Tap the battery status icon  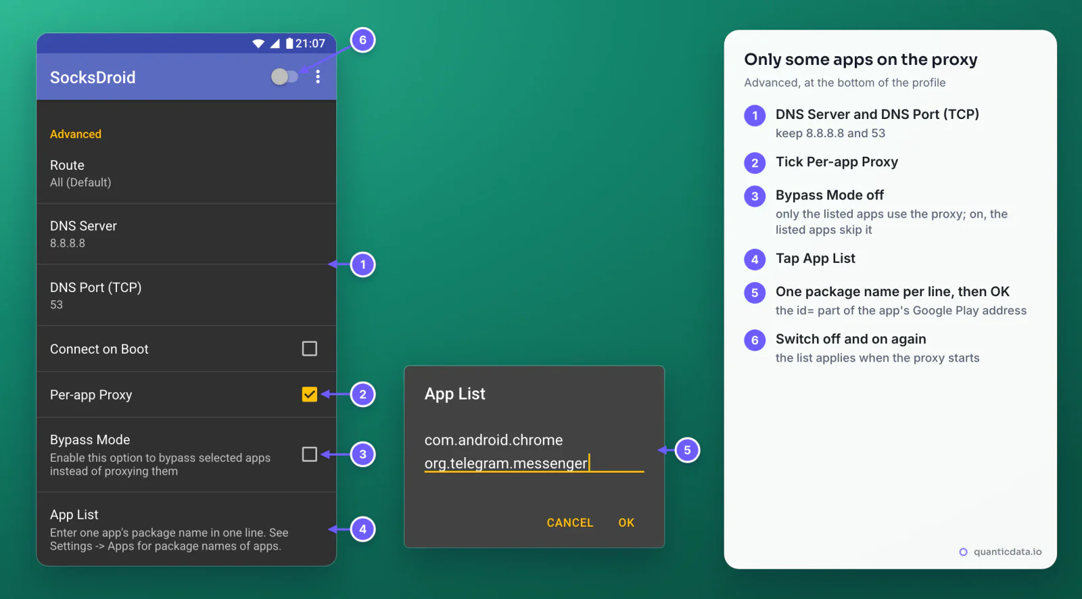289,43
